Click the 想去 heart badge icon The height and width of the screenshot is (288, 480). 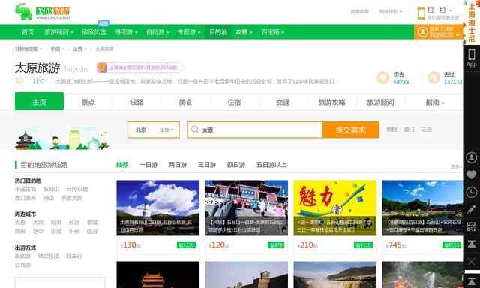[382, 78]
